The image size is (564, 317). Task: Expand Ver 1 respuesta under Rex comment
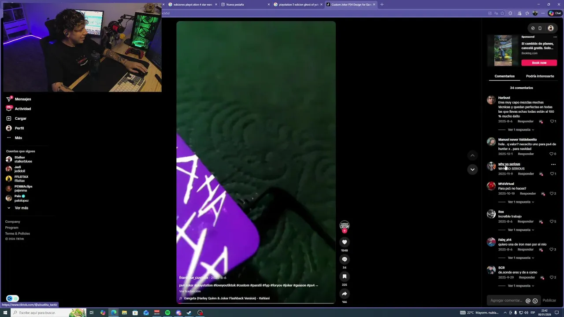click(521, 230)
